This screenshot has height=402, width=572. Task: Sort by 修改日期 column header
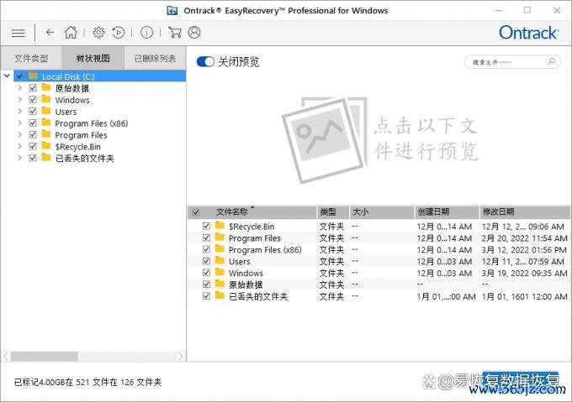tap(525, 212)
